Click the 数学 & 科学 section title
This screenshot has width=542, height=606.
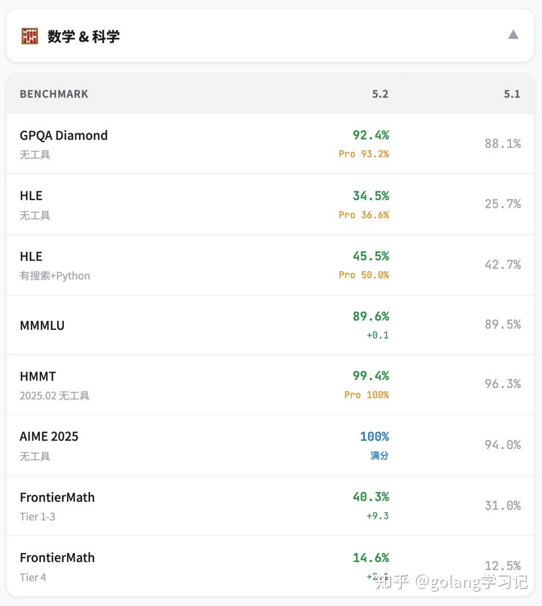84,37
